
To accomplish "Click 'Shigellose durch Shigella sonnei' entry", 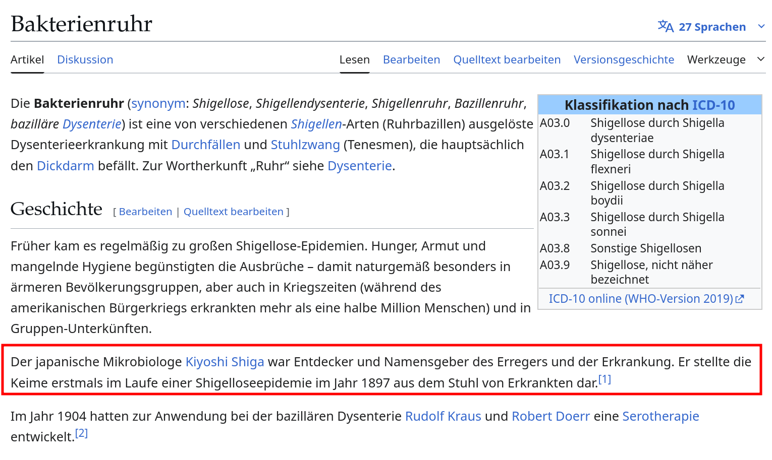I will tap(657, 224).
